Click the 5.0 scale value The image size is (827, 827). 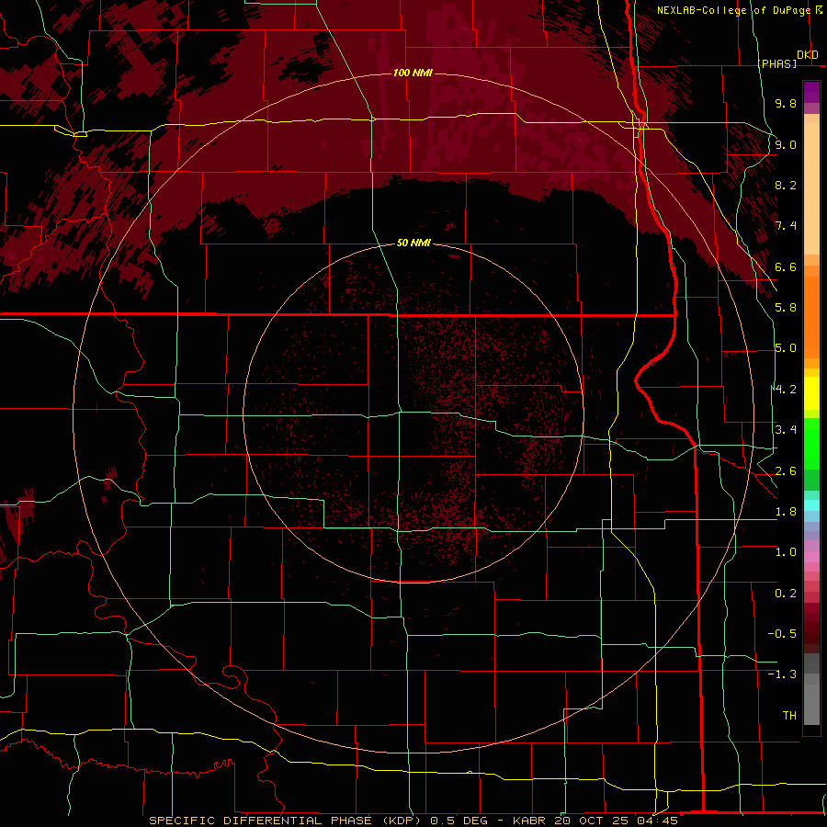click(786, 348)
